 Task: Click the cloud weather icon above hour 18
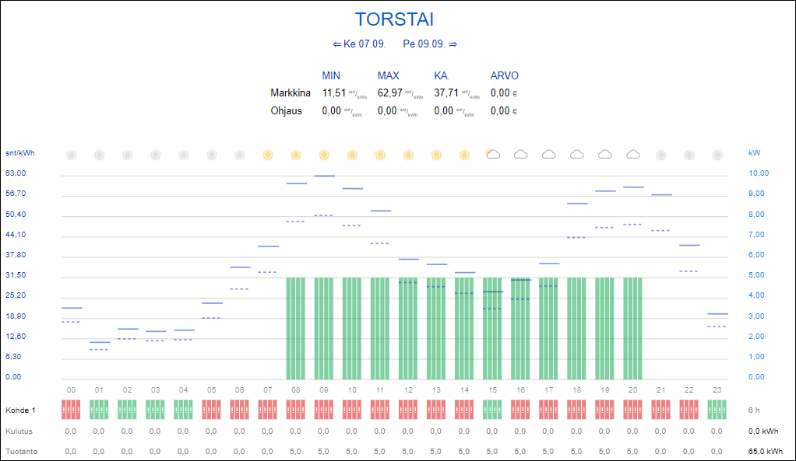pyautogui.click(x=576, y=155)
